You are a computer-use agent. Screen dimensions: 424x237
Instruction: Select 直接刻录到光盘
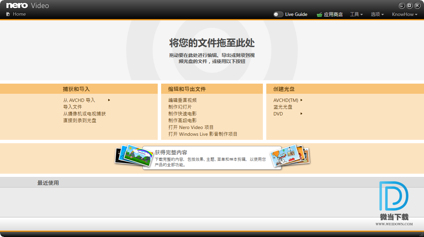click(80, 121)
